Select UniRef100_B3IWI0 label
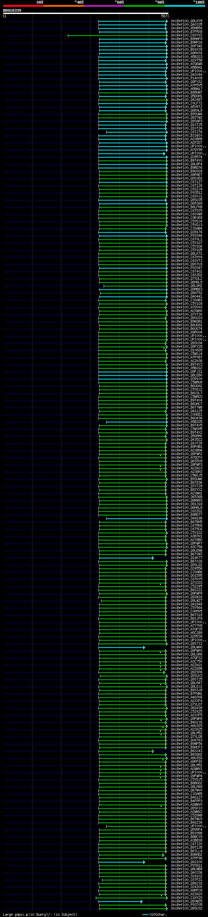This screenshot has width=208, height=917. coord(186,135)
